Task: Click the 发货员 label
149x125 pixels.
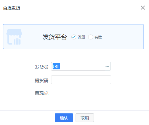Action: point(42,67)
